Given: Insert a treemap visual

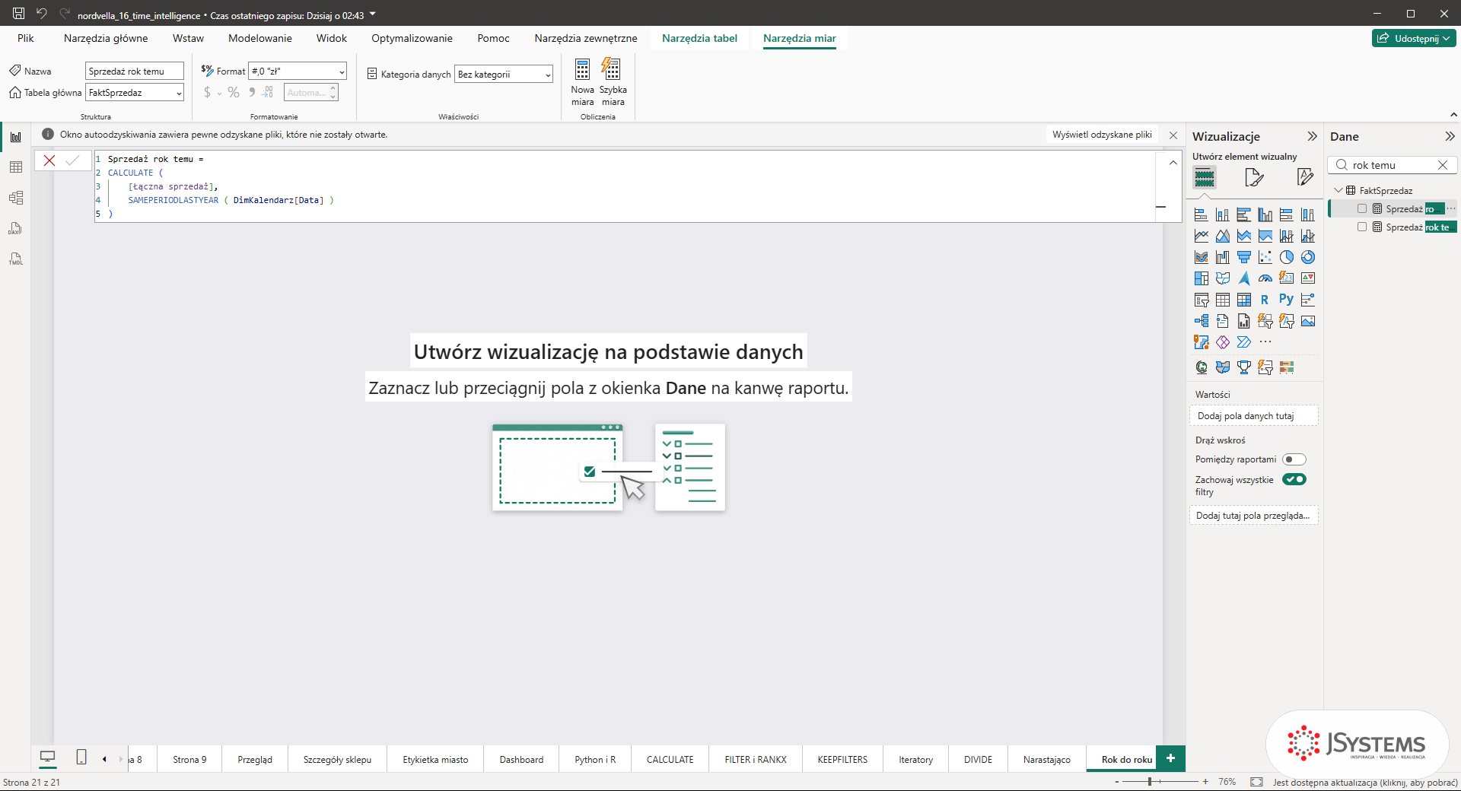Looking at the screenshot, I should (1202, 278).
